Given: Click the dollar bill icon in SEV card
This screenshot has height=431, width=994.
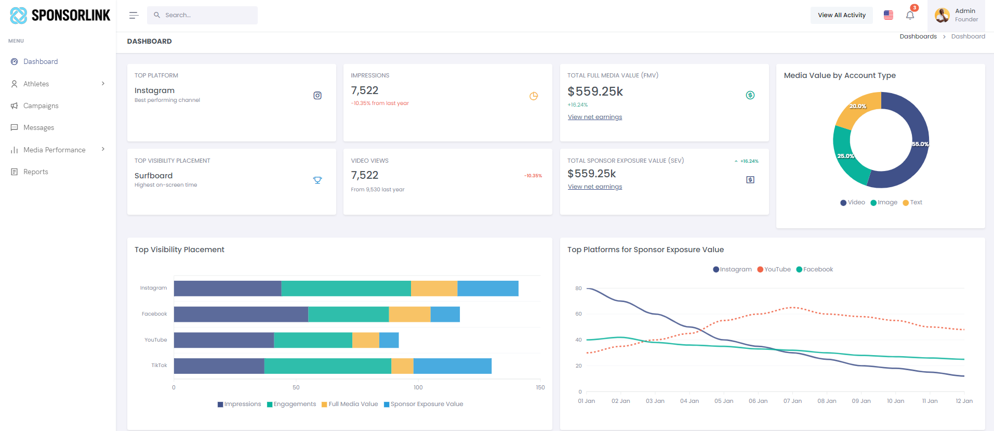Looking at the screenshot, I should pos(750,180).
